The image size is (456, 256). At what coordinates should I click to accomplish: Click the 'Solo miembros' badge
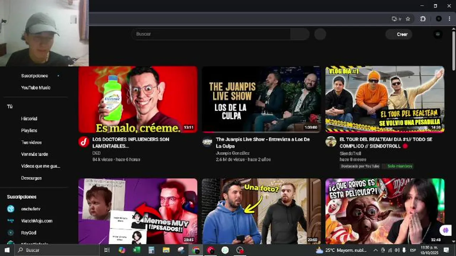click(398, 166)
